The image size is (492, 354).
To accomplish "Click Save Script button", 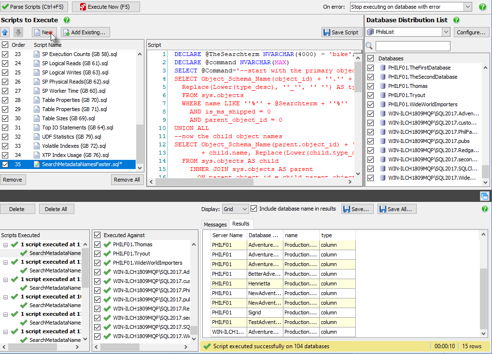I will [x=341, y=32].
